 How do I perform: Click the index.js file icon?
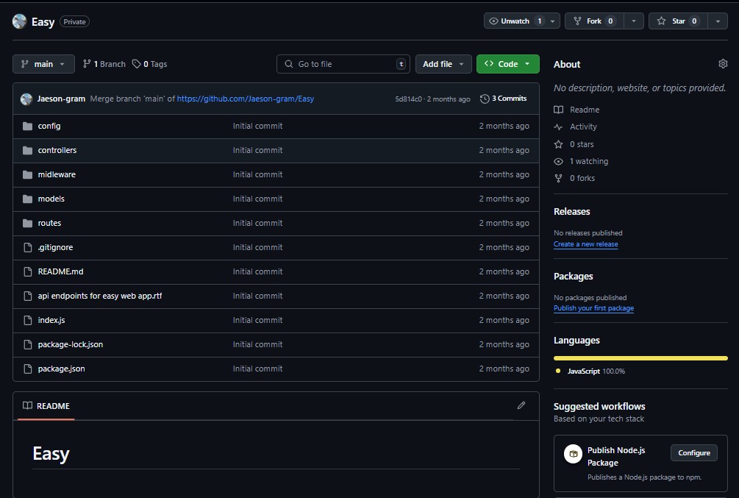tap(28, 320)
